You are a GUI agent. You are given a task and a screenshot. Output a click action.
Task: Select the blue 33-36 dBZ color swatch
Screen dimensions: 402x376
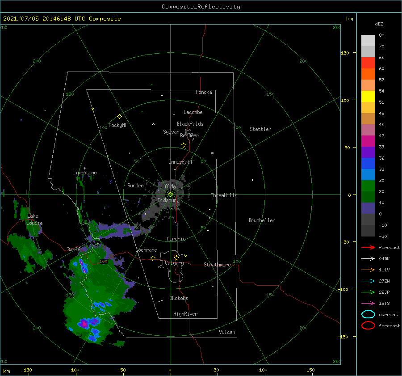click(x=368, y=163)
